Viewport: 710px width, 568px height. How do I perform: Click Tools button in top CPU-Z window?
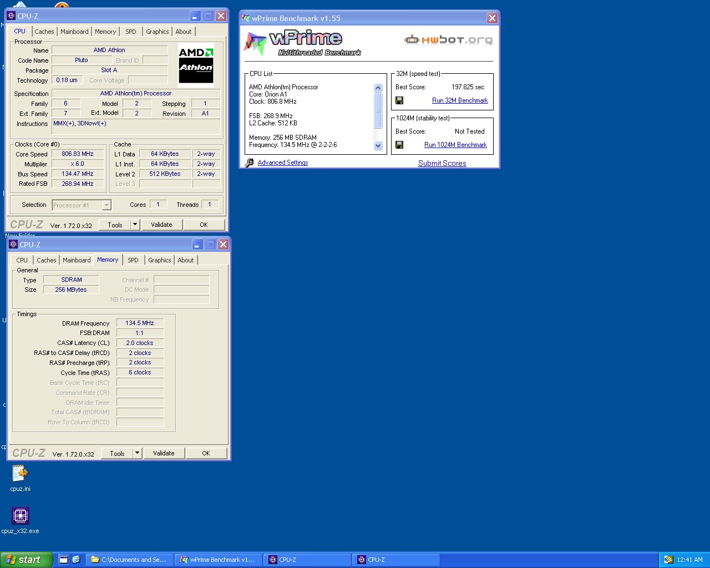(115, 225)
